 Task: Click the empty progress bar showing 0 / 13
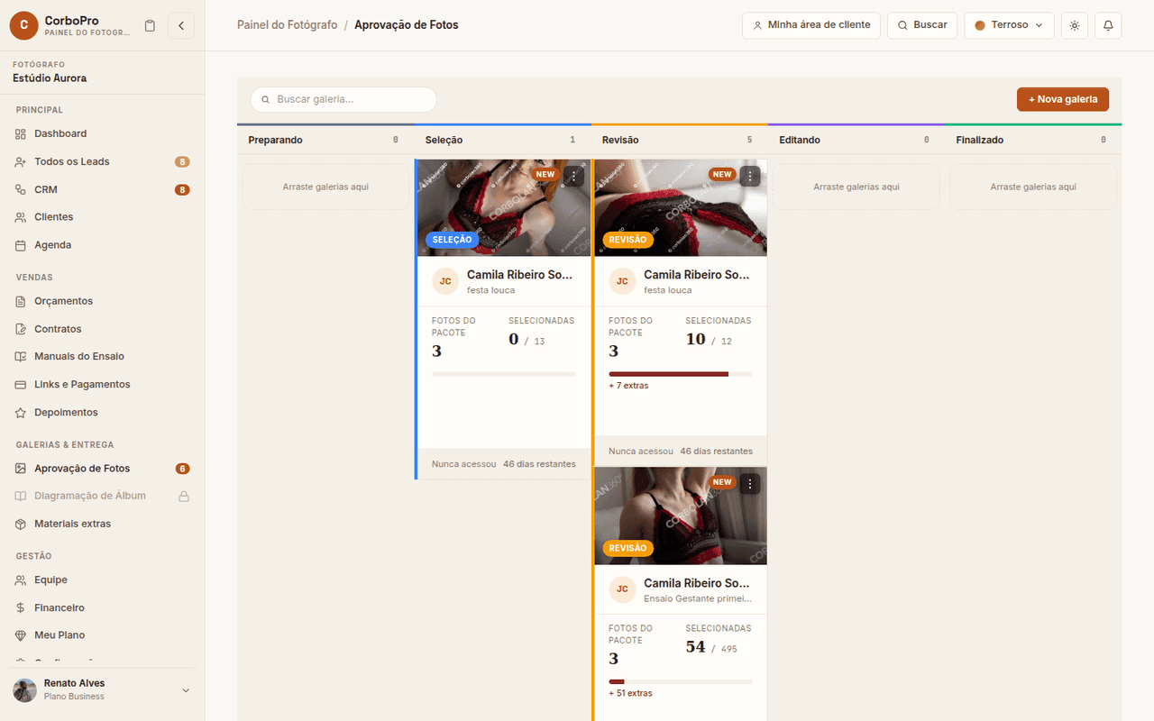tap(504, 374)
